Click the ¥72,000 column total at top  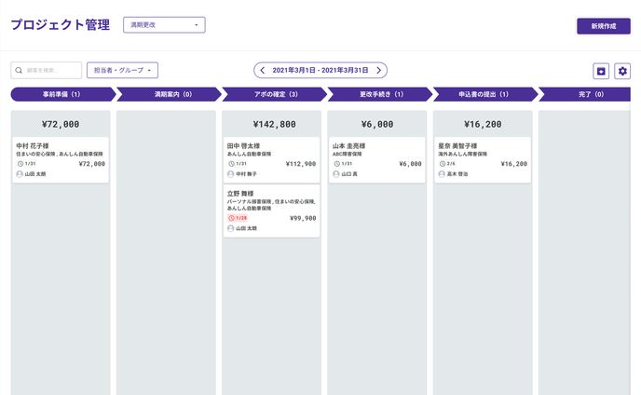pos(61,124)
